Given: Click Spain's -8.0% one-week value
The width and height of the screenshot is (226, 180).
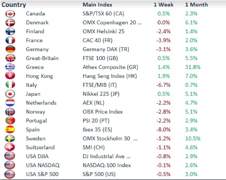Looking at the screenshot, I should pyautogui.click(x=163, y=129).
